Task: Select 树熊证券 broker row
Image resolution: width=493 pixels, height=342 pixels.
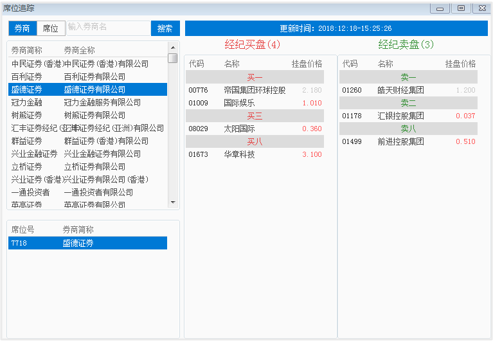Action: [x=87, y=115]
